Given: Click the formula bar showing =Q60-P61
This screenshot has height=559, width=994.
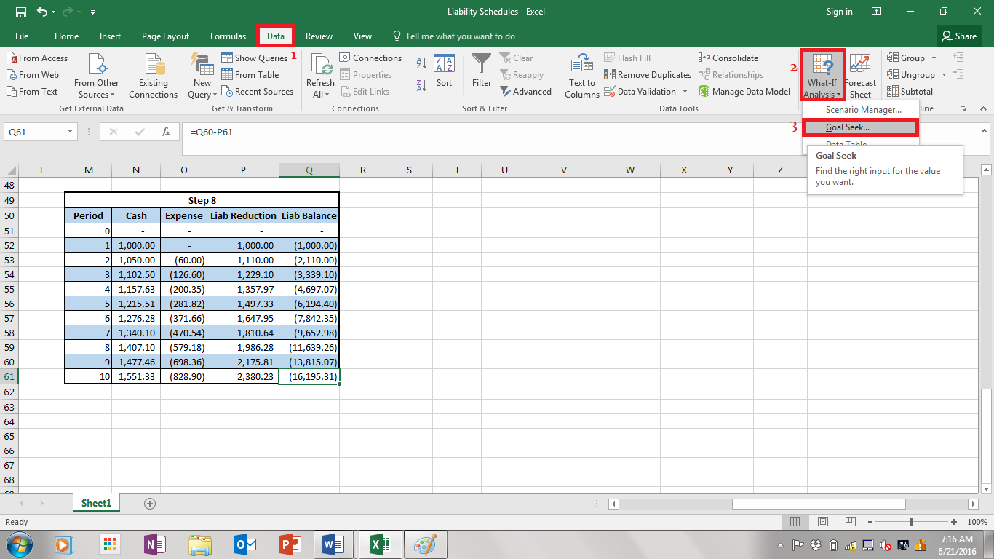Looking at the screenshot, I should [x=291, y=132].
